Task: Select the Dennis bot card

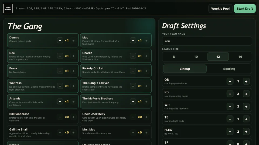Action: pyautogui.click(x=43, y=40)
